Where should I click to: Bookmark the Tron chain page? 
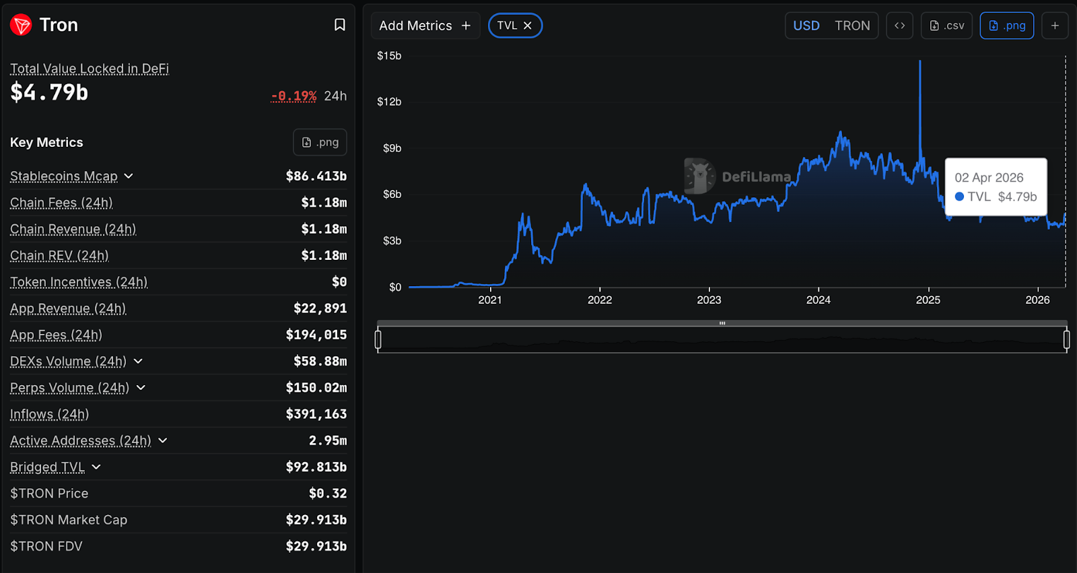click(x=340, y=25)
